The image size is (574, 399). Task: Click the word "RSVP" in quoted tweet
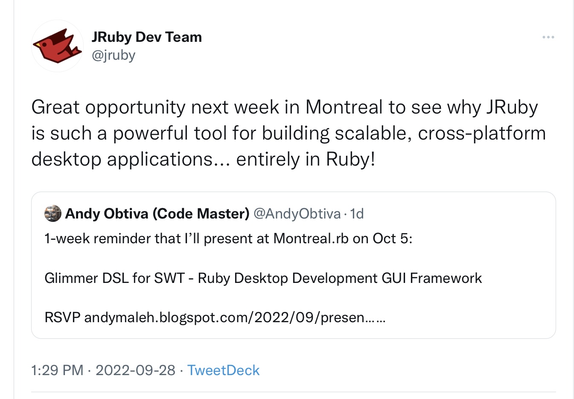pos(62,317)
